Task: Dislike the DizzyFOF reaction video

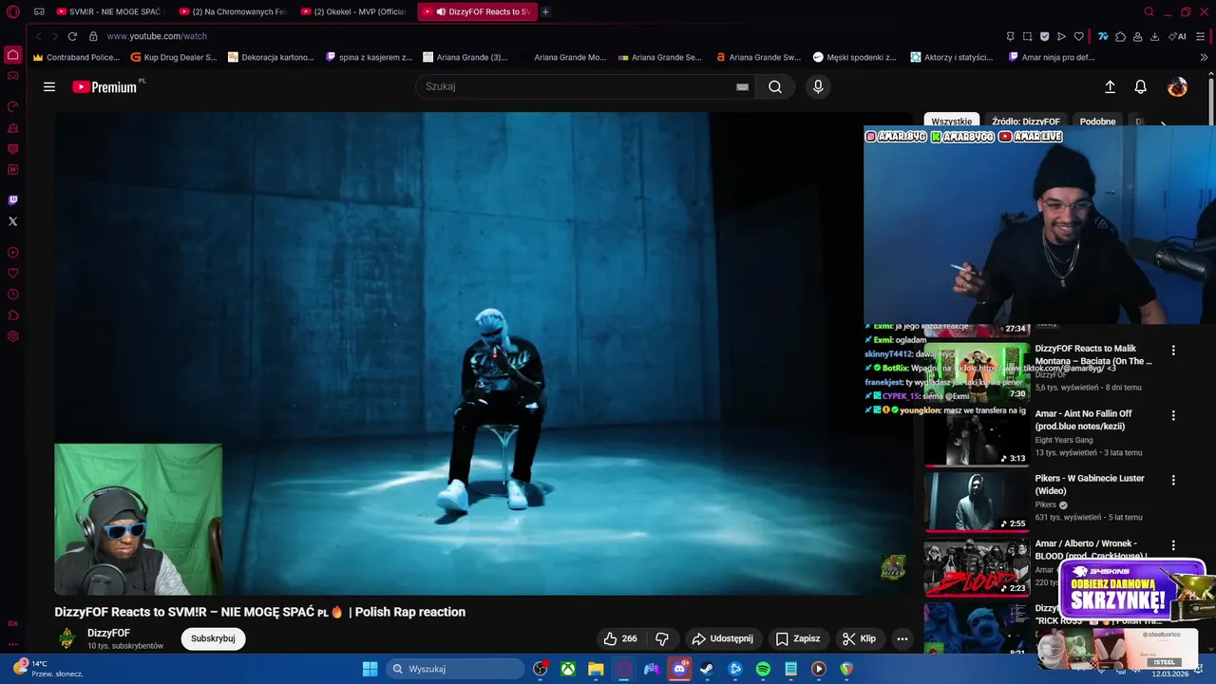Action: coord(662,638)
